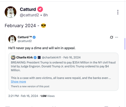The width and height of the screenshot is (126, 107).
Task: Click the 8h post time label
Action: tap(45, 15)
